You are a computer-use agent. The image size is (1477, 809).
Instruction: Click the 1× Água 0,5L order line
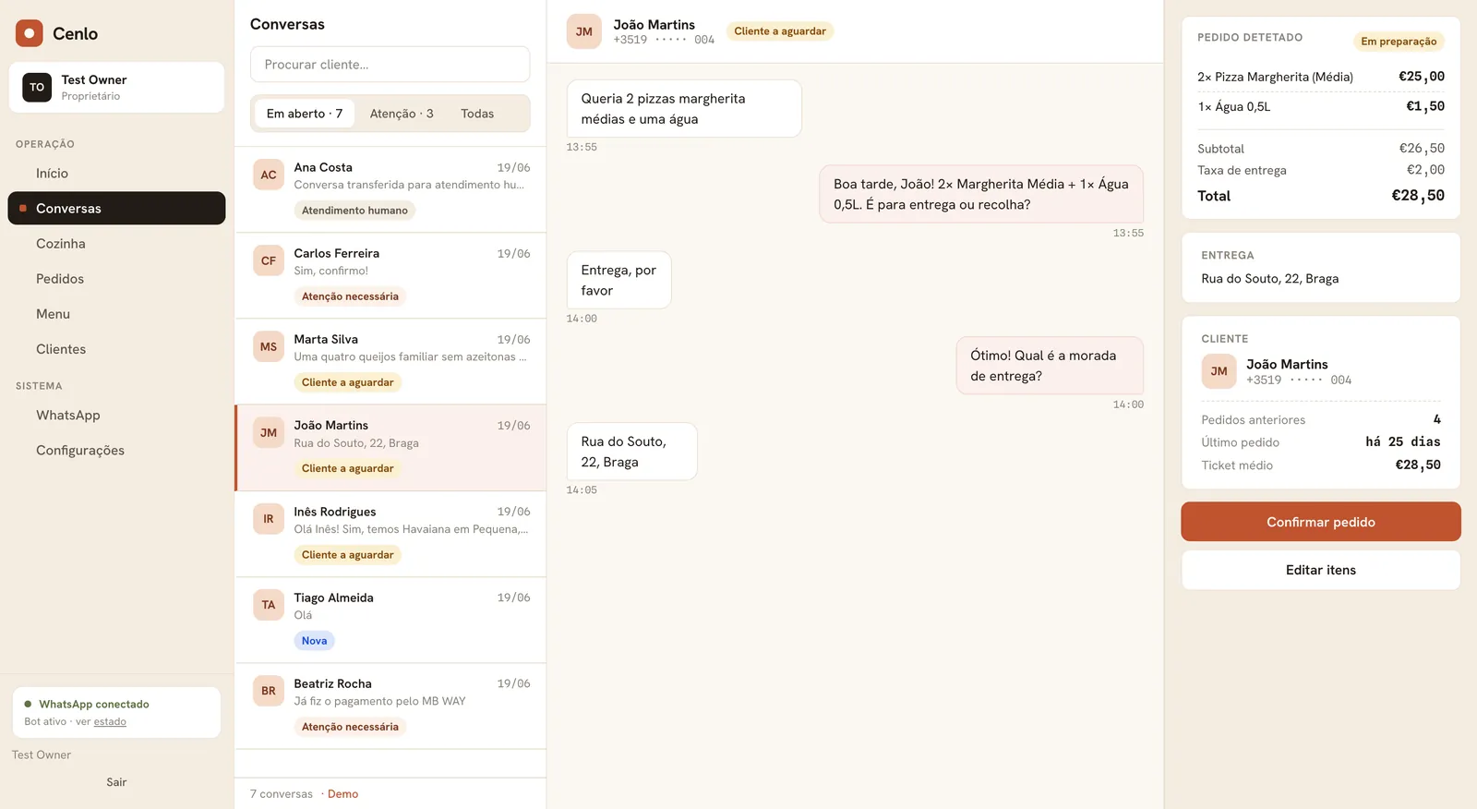(1321, 106)
